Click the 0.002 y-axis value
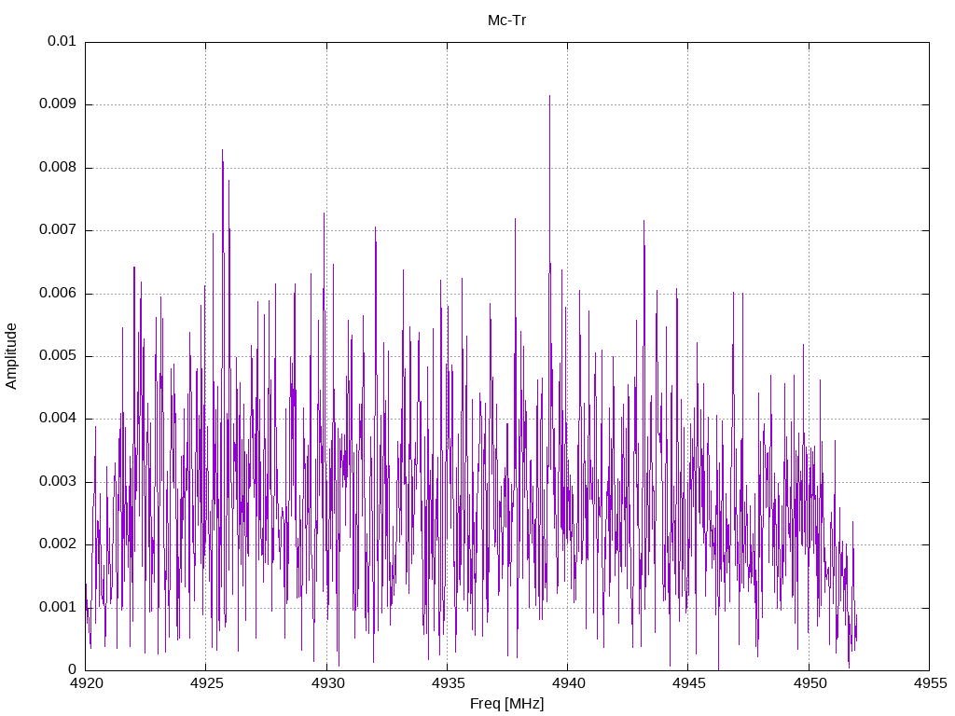Screen dimensions: 955x716 click(58, 544)
